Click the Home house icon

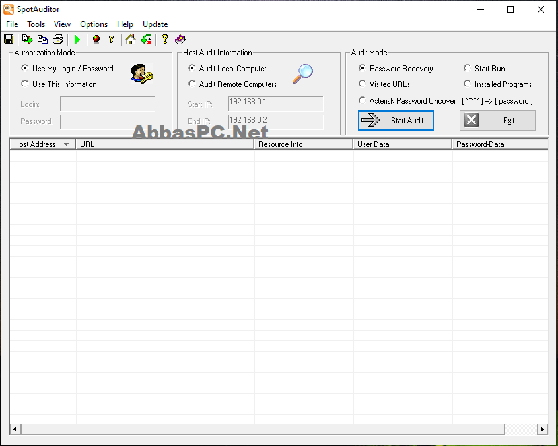point(131,39)
